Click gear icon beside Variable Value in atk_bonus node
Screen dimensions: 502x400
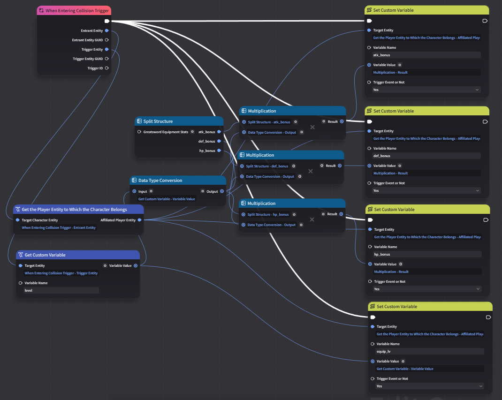400,65
